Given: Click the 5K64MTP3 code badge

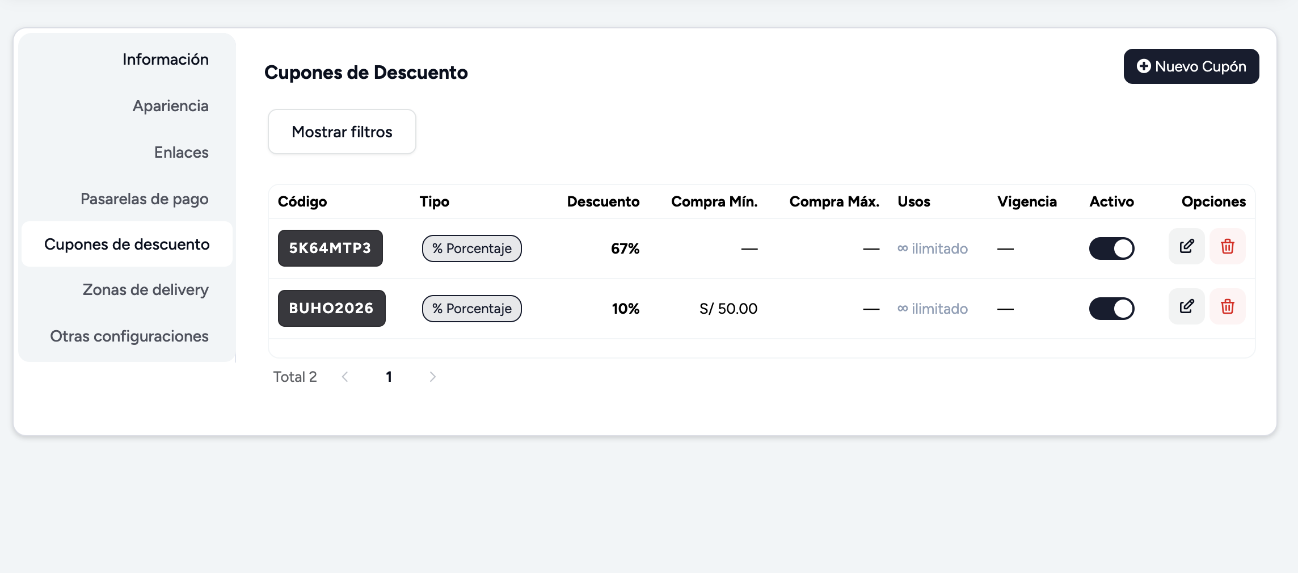Looking at the screenshot, I should pos(330,248).
